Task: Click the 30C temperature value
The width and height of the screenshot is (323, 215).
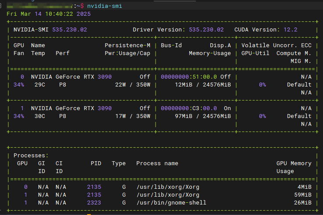Action: click(x=40, y=116)
